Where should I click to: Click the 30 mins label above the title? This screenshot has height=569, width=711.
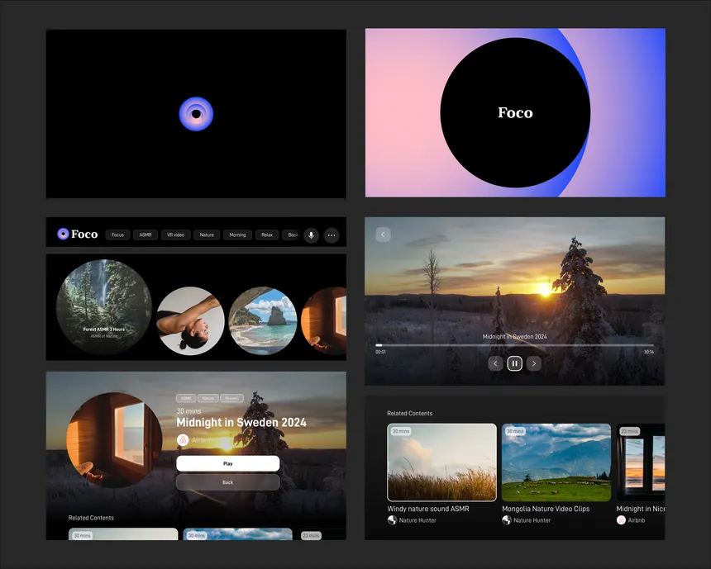(x=188, y=411)
